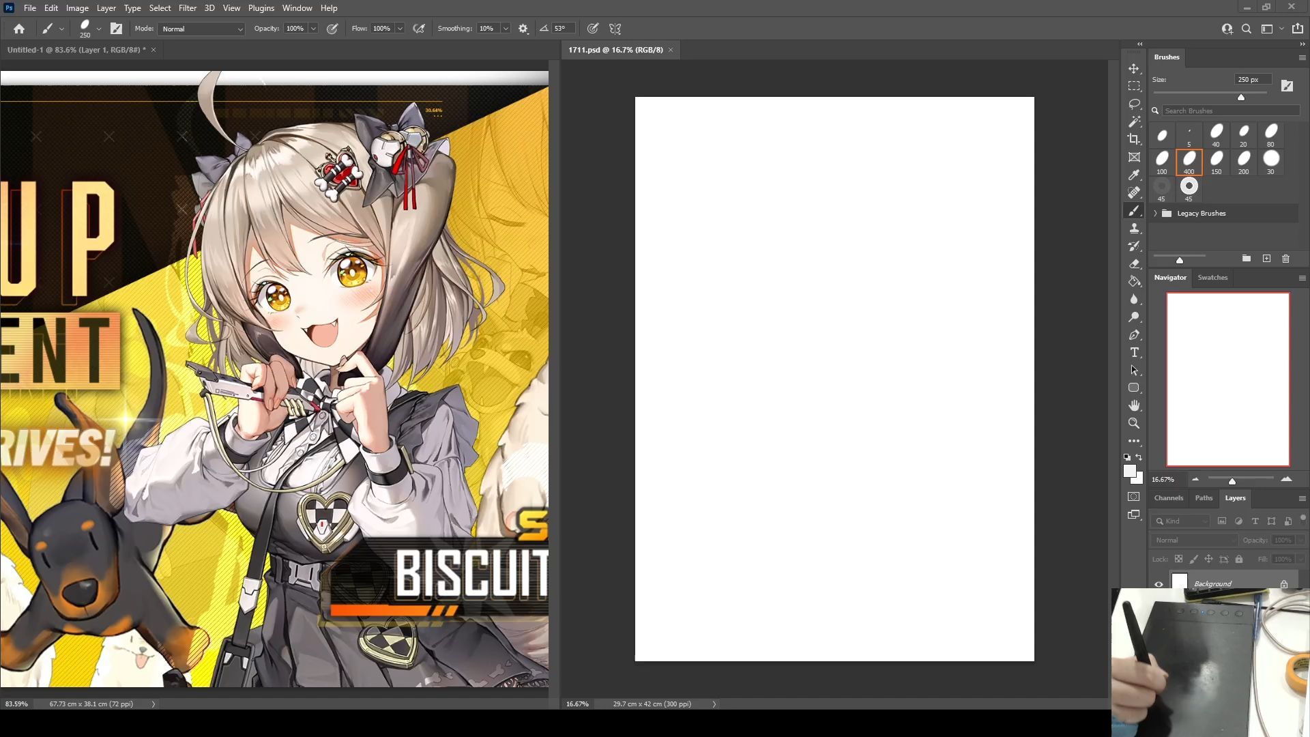Select the Blur tool
This screenshot has width=1310, height=737.
coord(1134,300)
